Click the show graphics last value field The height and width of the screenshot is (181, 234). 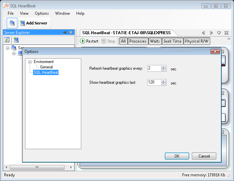pyautogui.click(x=154, y=82)
